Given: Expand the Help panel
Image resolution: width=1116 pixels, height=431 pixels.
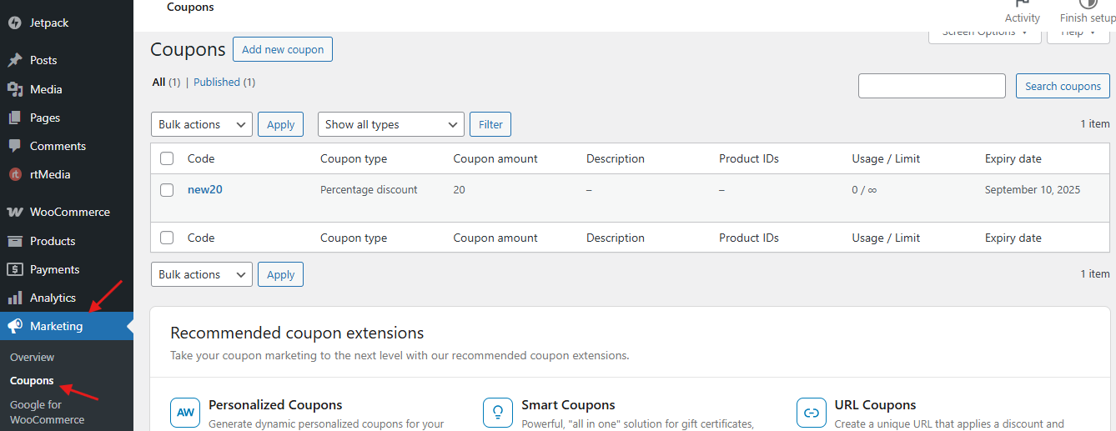Looking at the screenshot, I should [1078, 33].
